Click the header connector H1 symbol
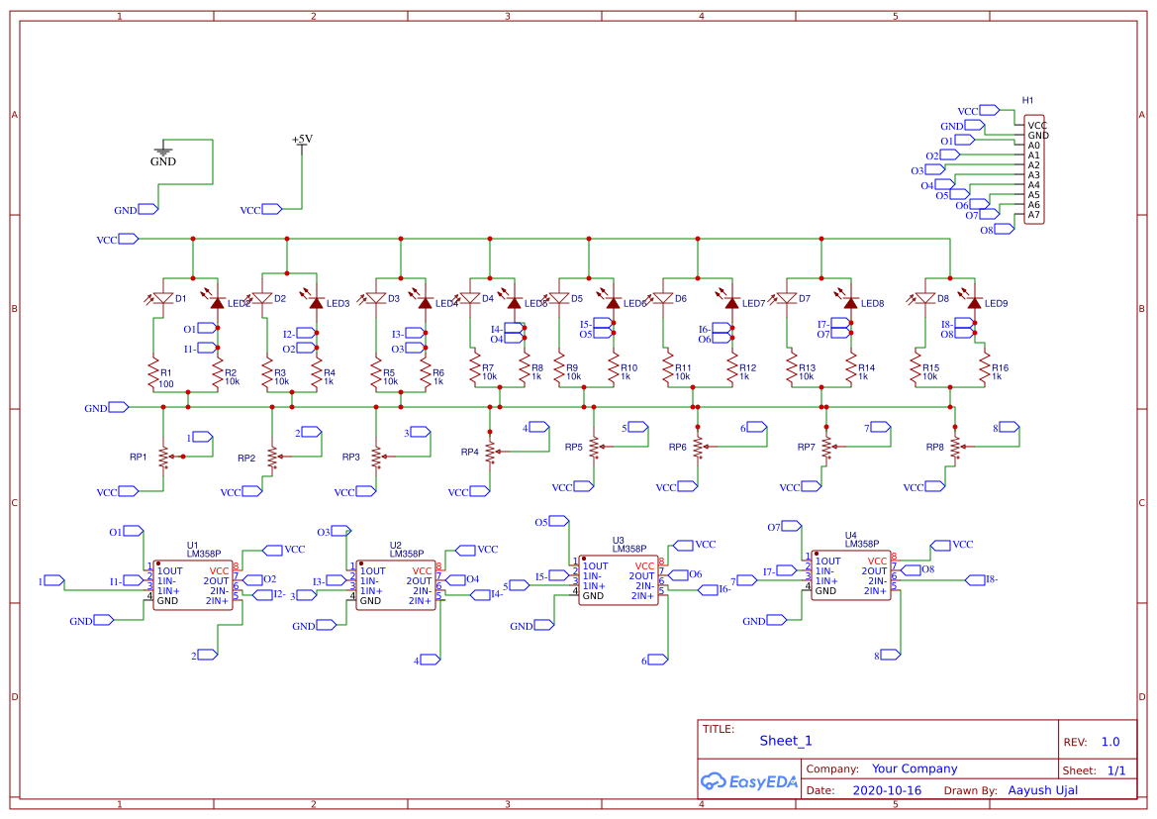The height and width of the screenshot is (819, 1157). click(x=1033, y=168)
